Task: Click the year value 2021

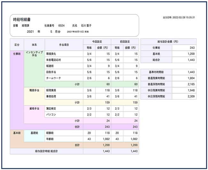Action: pos(31,32)
